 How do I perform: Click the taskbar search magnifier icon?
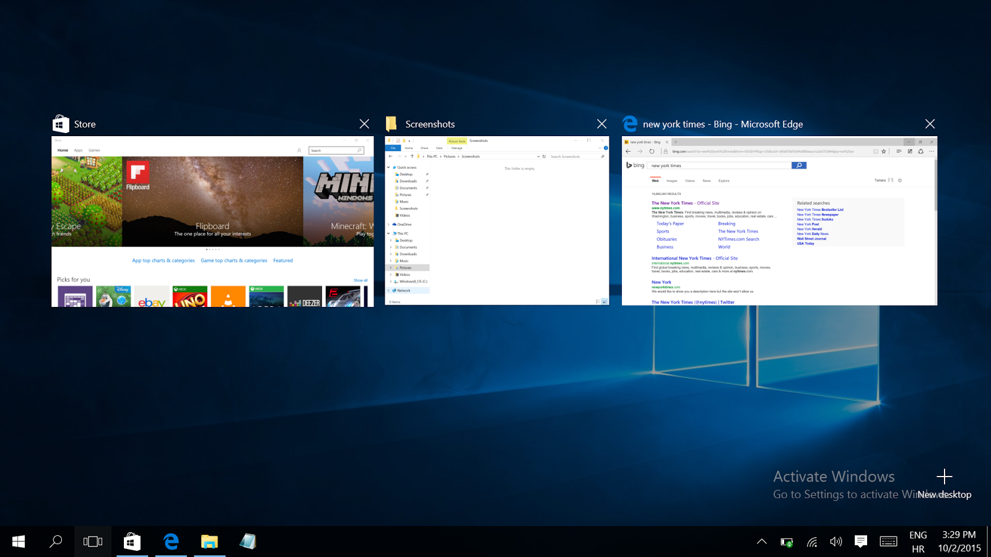tap(56, 542)
